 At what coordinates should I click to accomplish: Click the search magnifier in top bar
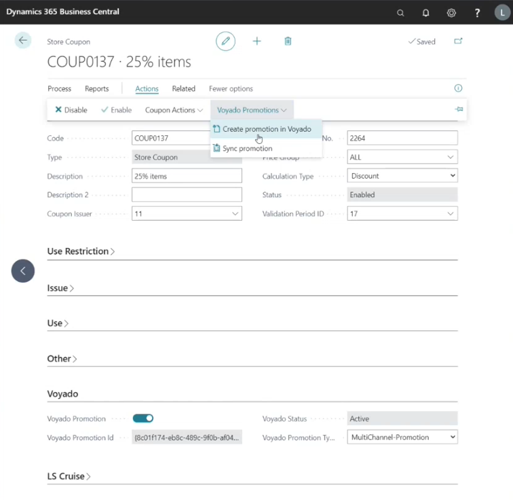(400, 13)
